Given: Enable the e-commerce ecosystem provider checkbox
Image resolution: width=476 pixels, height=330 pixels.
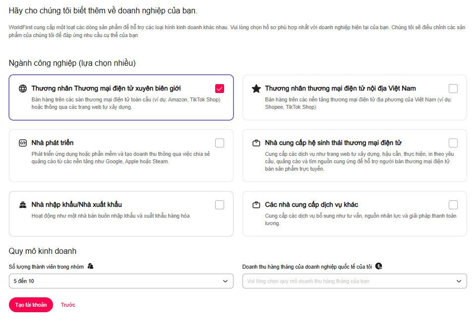Looking at the screenshot, I should click(453, 143).
